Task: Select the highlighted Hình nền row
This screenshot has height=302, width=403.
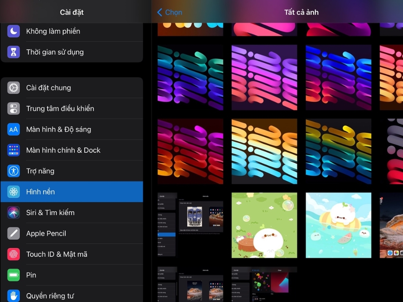Action: pyautogui.click(x=72, y=192)
